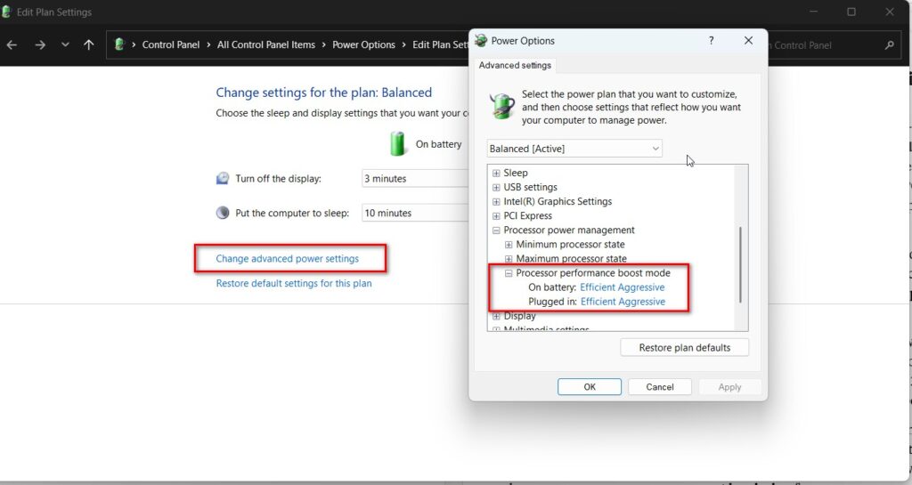This screenshot has height=485, width=912.
Task: Close the Power Options dialog
Action: tap(748, 40)
